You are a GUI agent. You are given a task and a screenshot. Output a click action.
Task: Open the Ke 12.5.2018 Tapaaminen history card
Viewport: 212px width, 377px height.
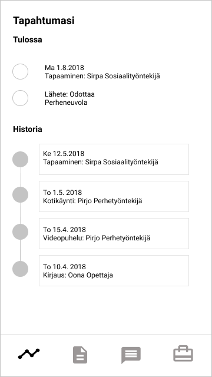click(x=114, y=160)
